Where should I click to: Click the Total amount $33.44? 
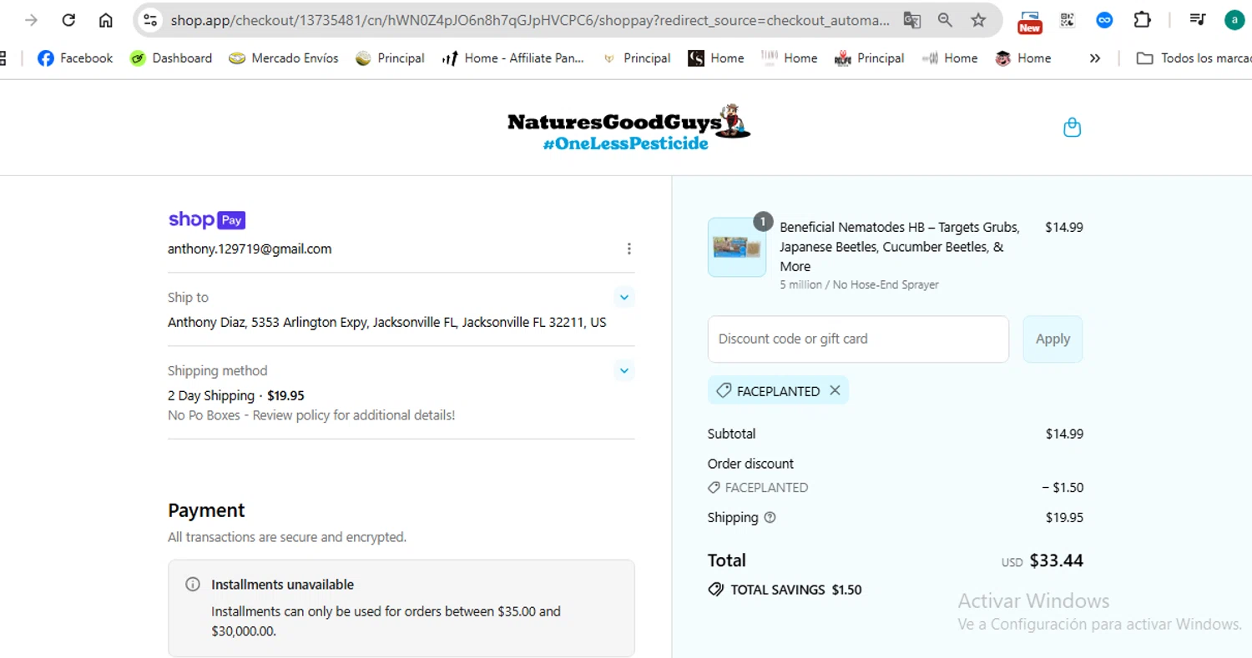(x=1056, y=560)
